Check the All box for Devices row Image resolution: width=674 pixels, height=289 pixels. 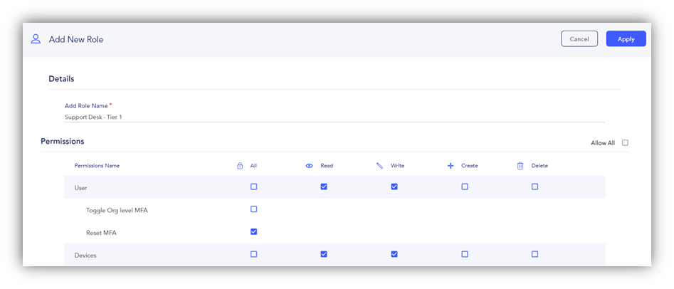point(253,254)
